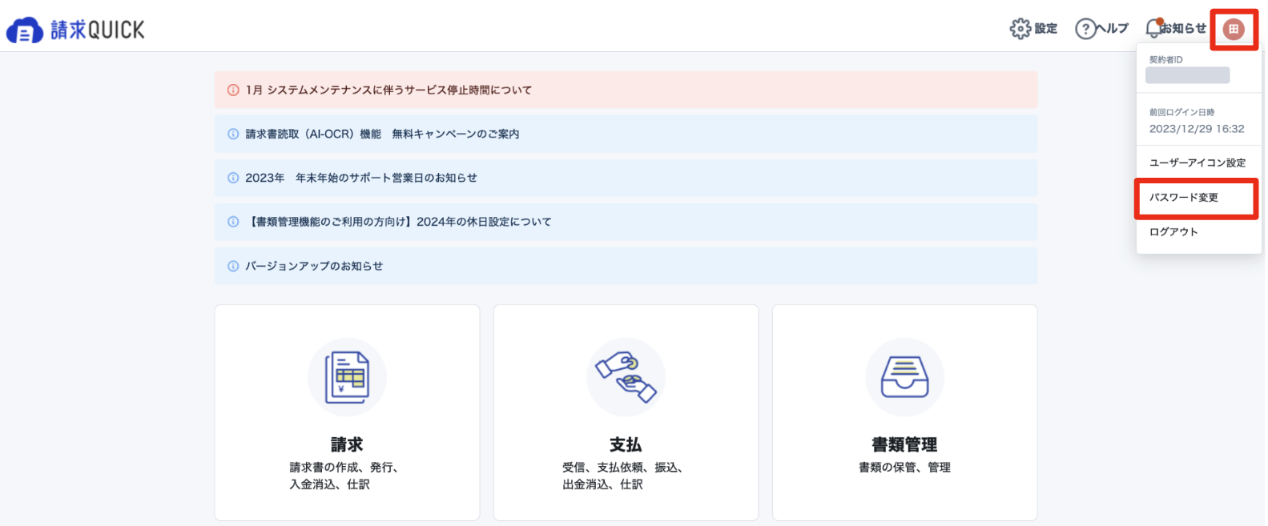The image size is (1268, 526).
Task: Open the 請求書読取(AI-OCR)機能 campaign notice
Action: [626, 134]
